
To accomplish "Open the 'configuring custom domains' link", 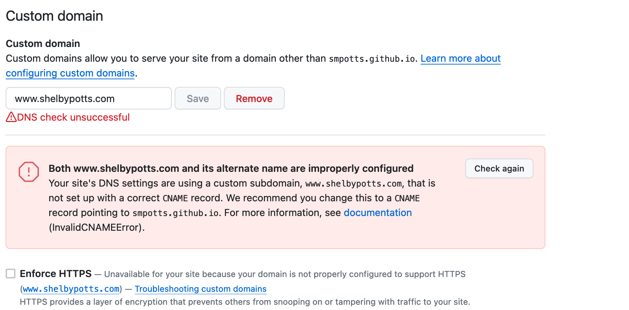I will [70, 73].
